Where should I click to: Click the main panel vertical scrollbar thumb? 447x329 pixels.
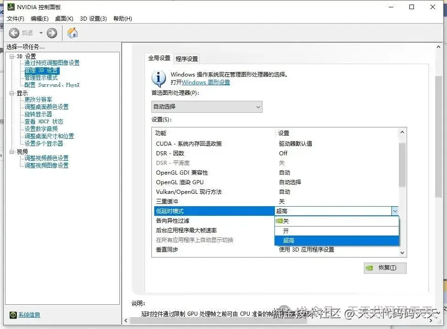pyautogui.click(x=438, y=137)
